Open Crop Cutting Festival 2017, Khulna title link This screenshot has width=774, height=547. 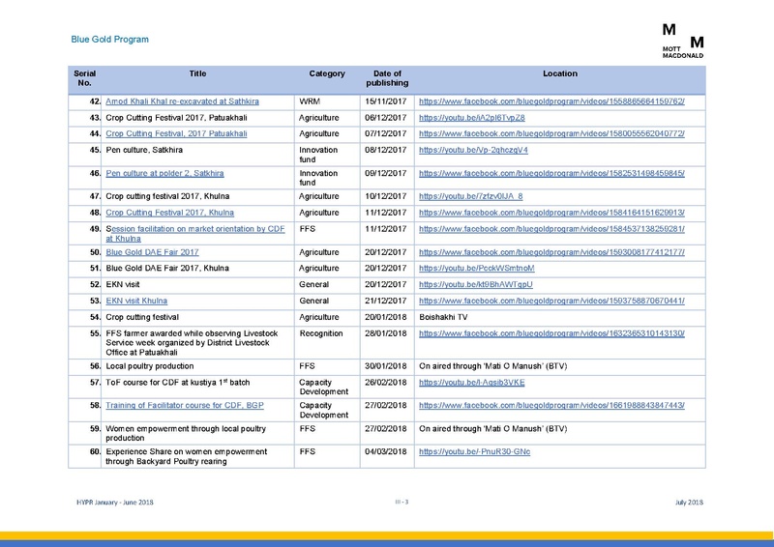click(x=170, y=213)
